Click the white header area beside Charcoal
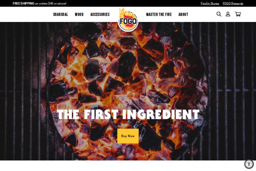Viewport: 256px width, 171px height. pyautogui.click(x=26, y=14)
